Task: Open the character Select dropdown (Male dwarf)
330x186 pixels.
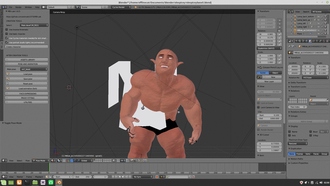Action: coord(34,25)
